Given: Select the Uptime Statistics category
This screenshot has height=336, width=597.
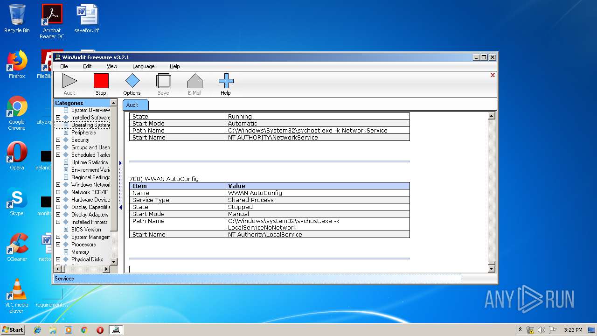Looking at the screenshot, I should click(x=90, y=162).
